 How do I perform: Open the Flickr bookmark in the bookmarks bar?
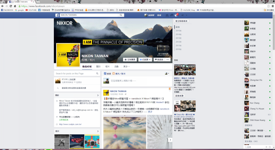tap(168, 10)
